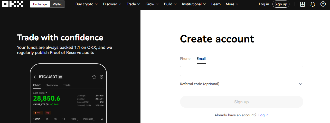Viewport: 330px width, 123px height.
Task: Expand the Buy crypto menu
Action: (87, 4)
